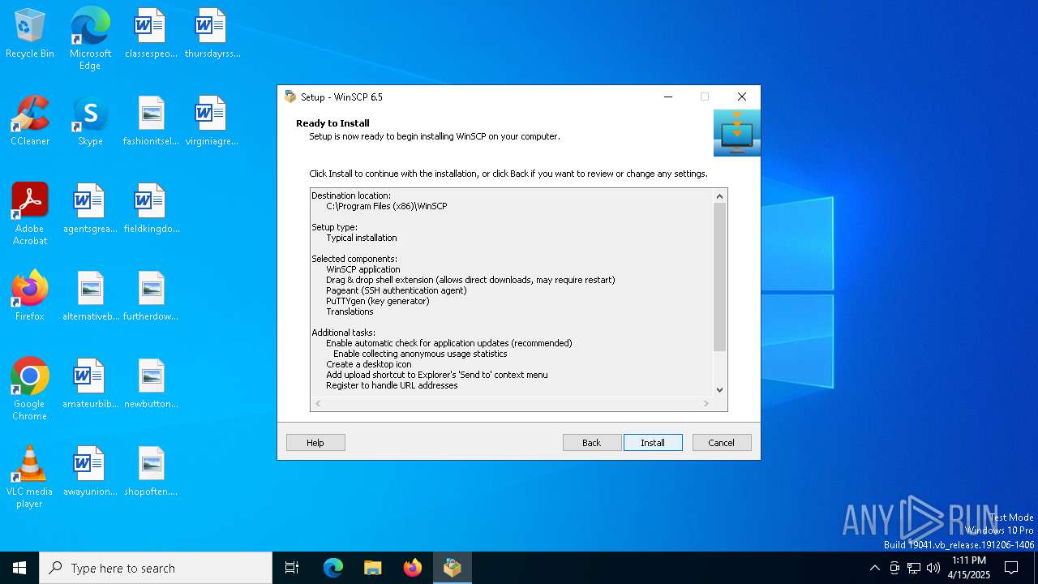Click the taskbar search box
The width and height of the screenshot is (1038, 584).
coord(156,568)
